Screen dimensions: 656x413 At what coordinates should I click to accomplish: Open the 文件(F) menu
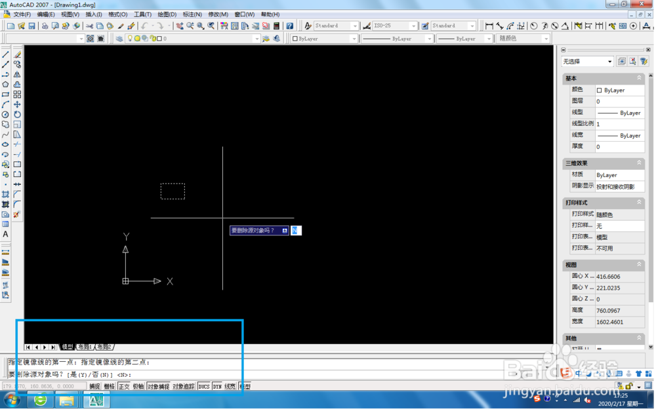22,14
